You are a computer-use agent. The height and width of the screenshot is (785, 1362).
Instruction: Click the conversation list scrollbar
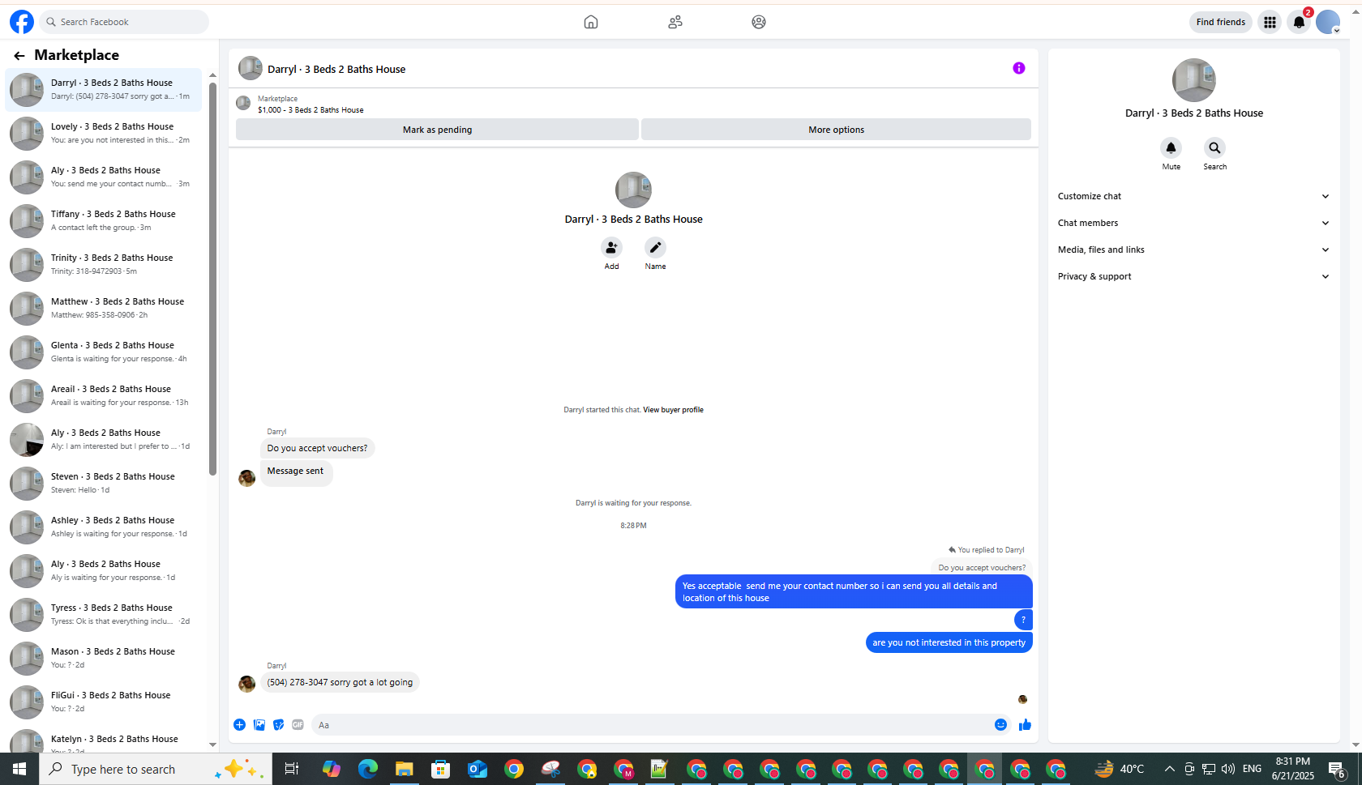pos(212,278)
